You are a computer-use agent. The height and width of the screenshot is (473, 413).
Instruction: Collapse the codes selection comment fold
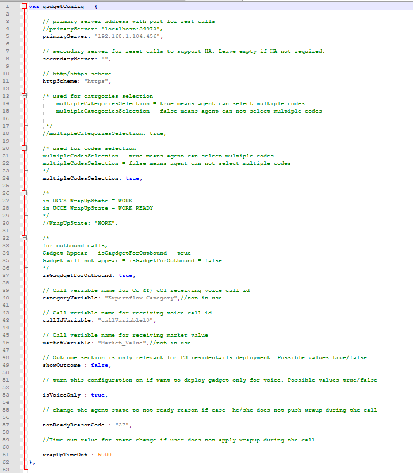tap(24, 148)
